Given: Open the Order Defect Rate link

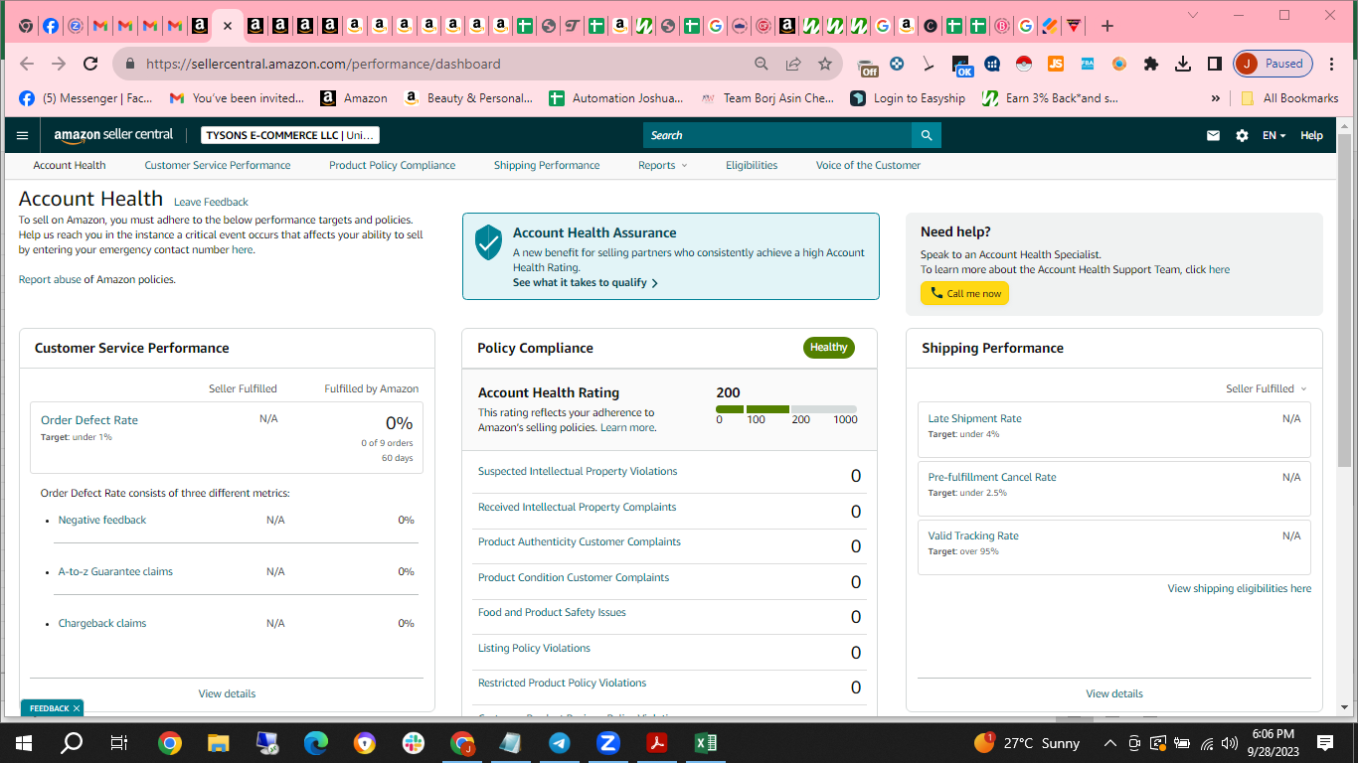Looking at the screenshot, I should click(x=89, y=420).
